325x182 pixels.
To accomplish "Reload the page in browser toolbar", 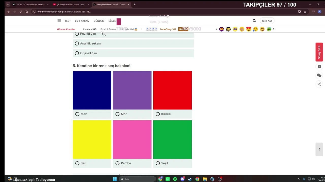I will (21, 12).
